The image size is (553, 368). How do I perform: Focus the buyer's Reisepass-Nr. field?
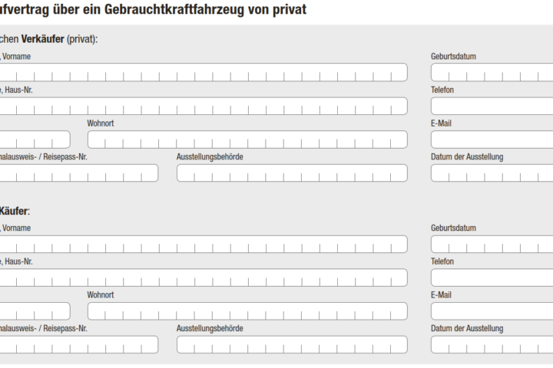pos(78,345)
